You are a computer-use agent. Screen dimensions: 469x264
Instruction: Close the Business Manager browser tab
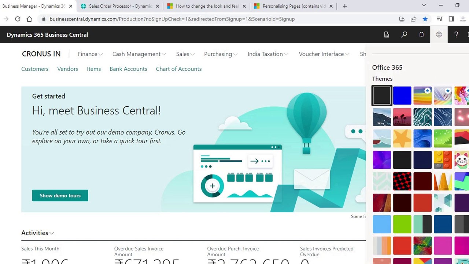click(x=71, y=6)
